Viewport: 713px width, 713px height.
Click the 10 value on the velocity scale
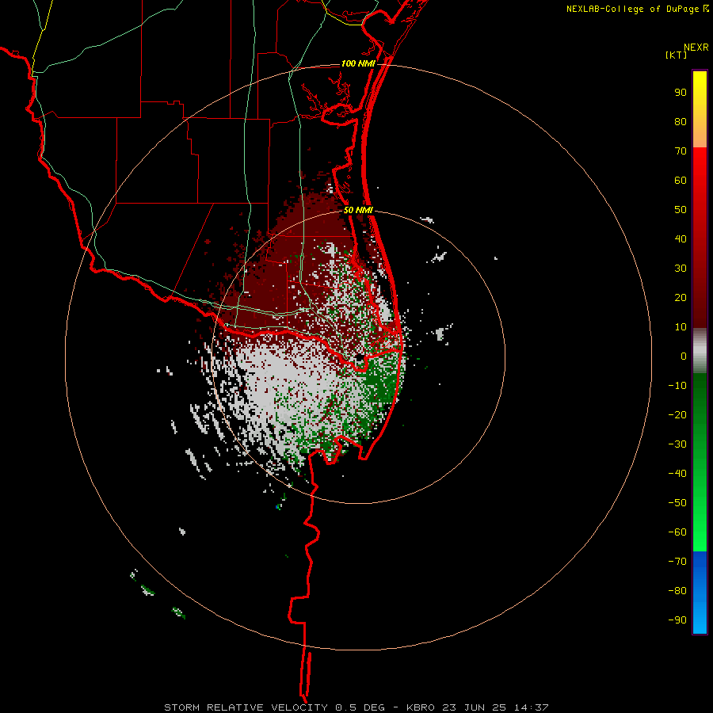click(x=681, y=327)
